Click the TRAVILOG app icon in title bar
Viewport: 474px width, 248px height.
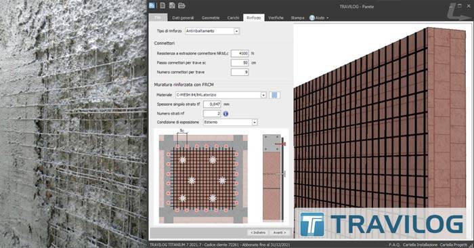pyautogui.click(x=152, y=5)
